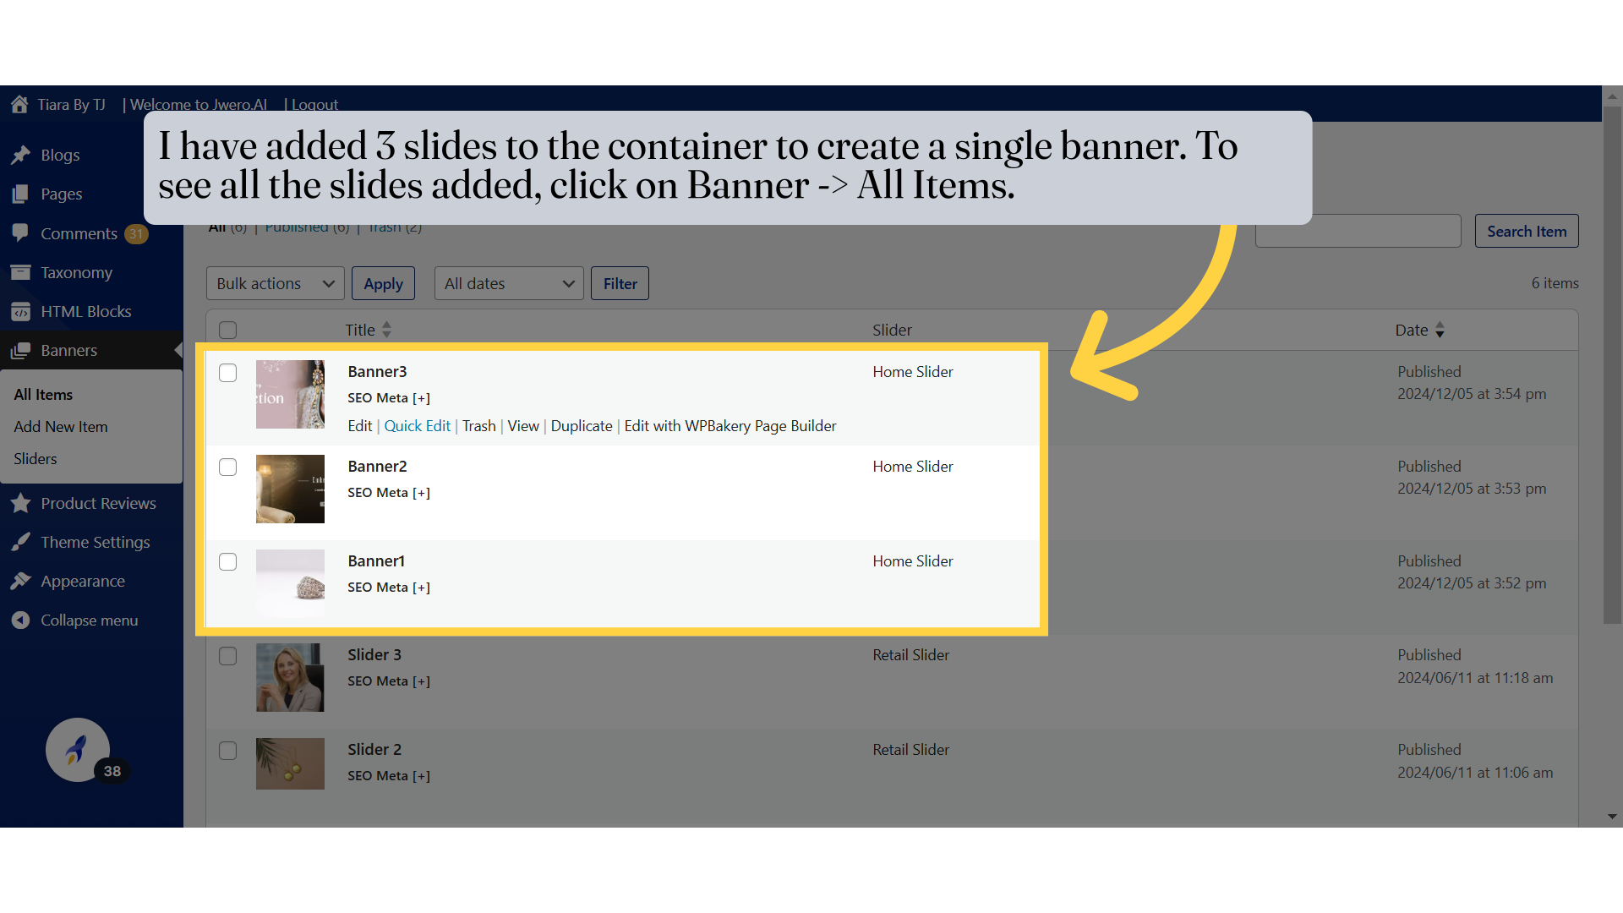Click the Search Item button
The height and width of the screenshot is (913, 1623).
1527,231
